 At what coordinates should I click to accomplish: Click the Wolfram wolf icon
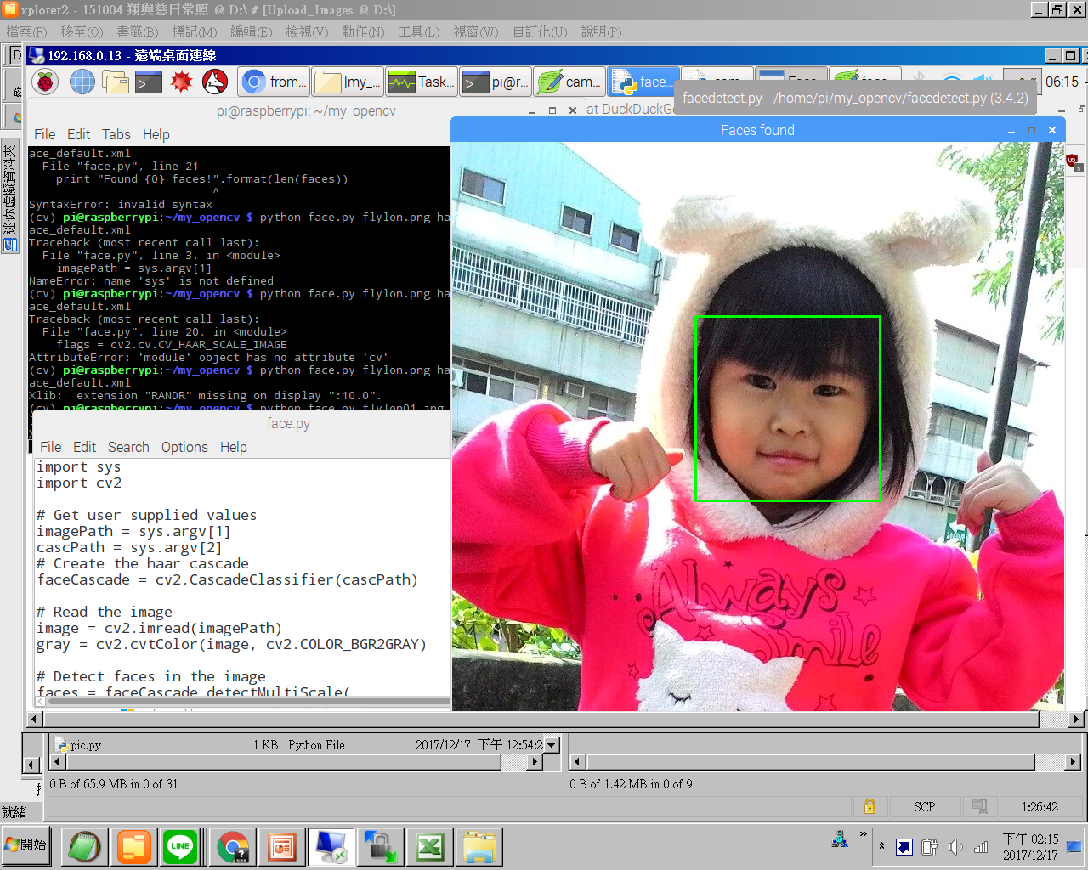[215, 82]
